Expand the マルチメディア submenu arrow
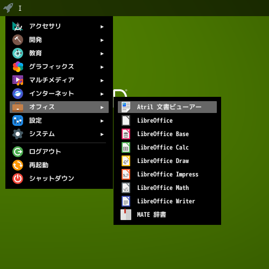The width and height of the screenshot is (269, 269). click(x=102, y=81)
